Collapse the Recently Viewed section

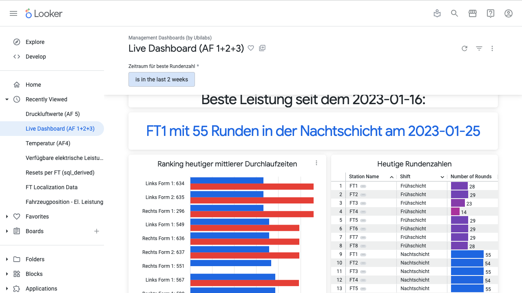(7, 99)
